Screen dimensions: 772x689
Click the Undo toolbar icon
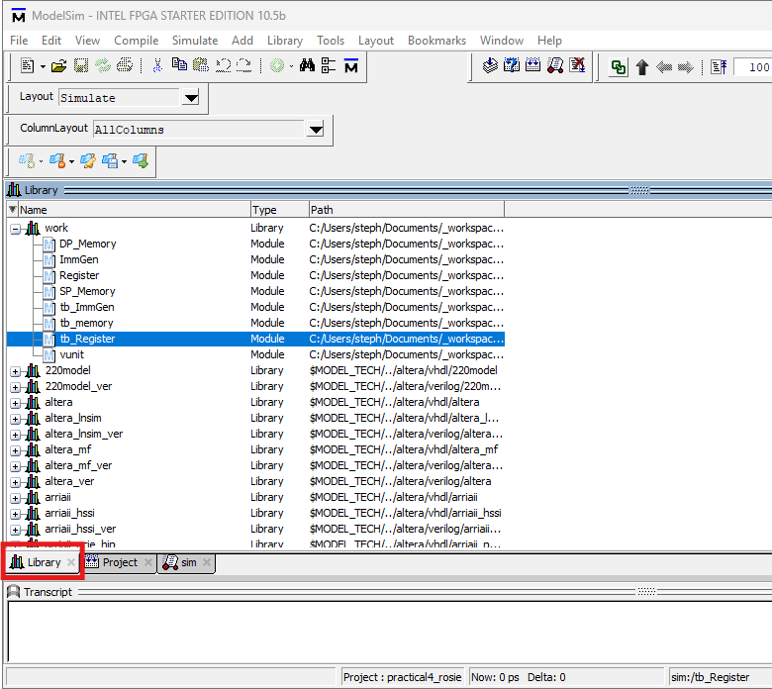click(223, 65)
